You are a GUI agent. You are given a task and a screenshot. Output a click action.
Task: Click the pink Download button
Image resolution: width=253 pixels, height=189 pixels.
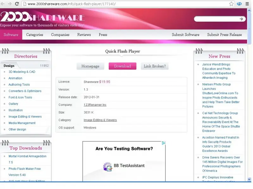pos(122,66)
